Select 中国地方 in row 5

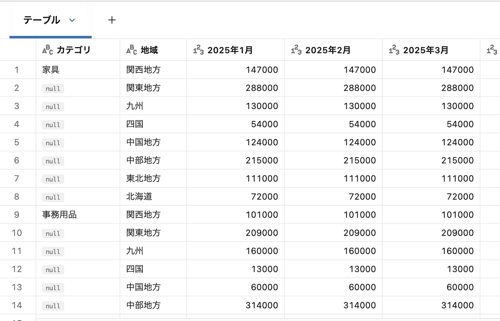153,142
